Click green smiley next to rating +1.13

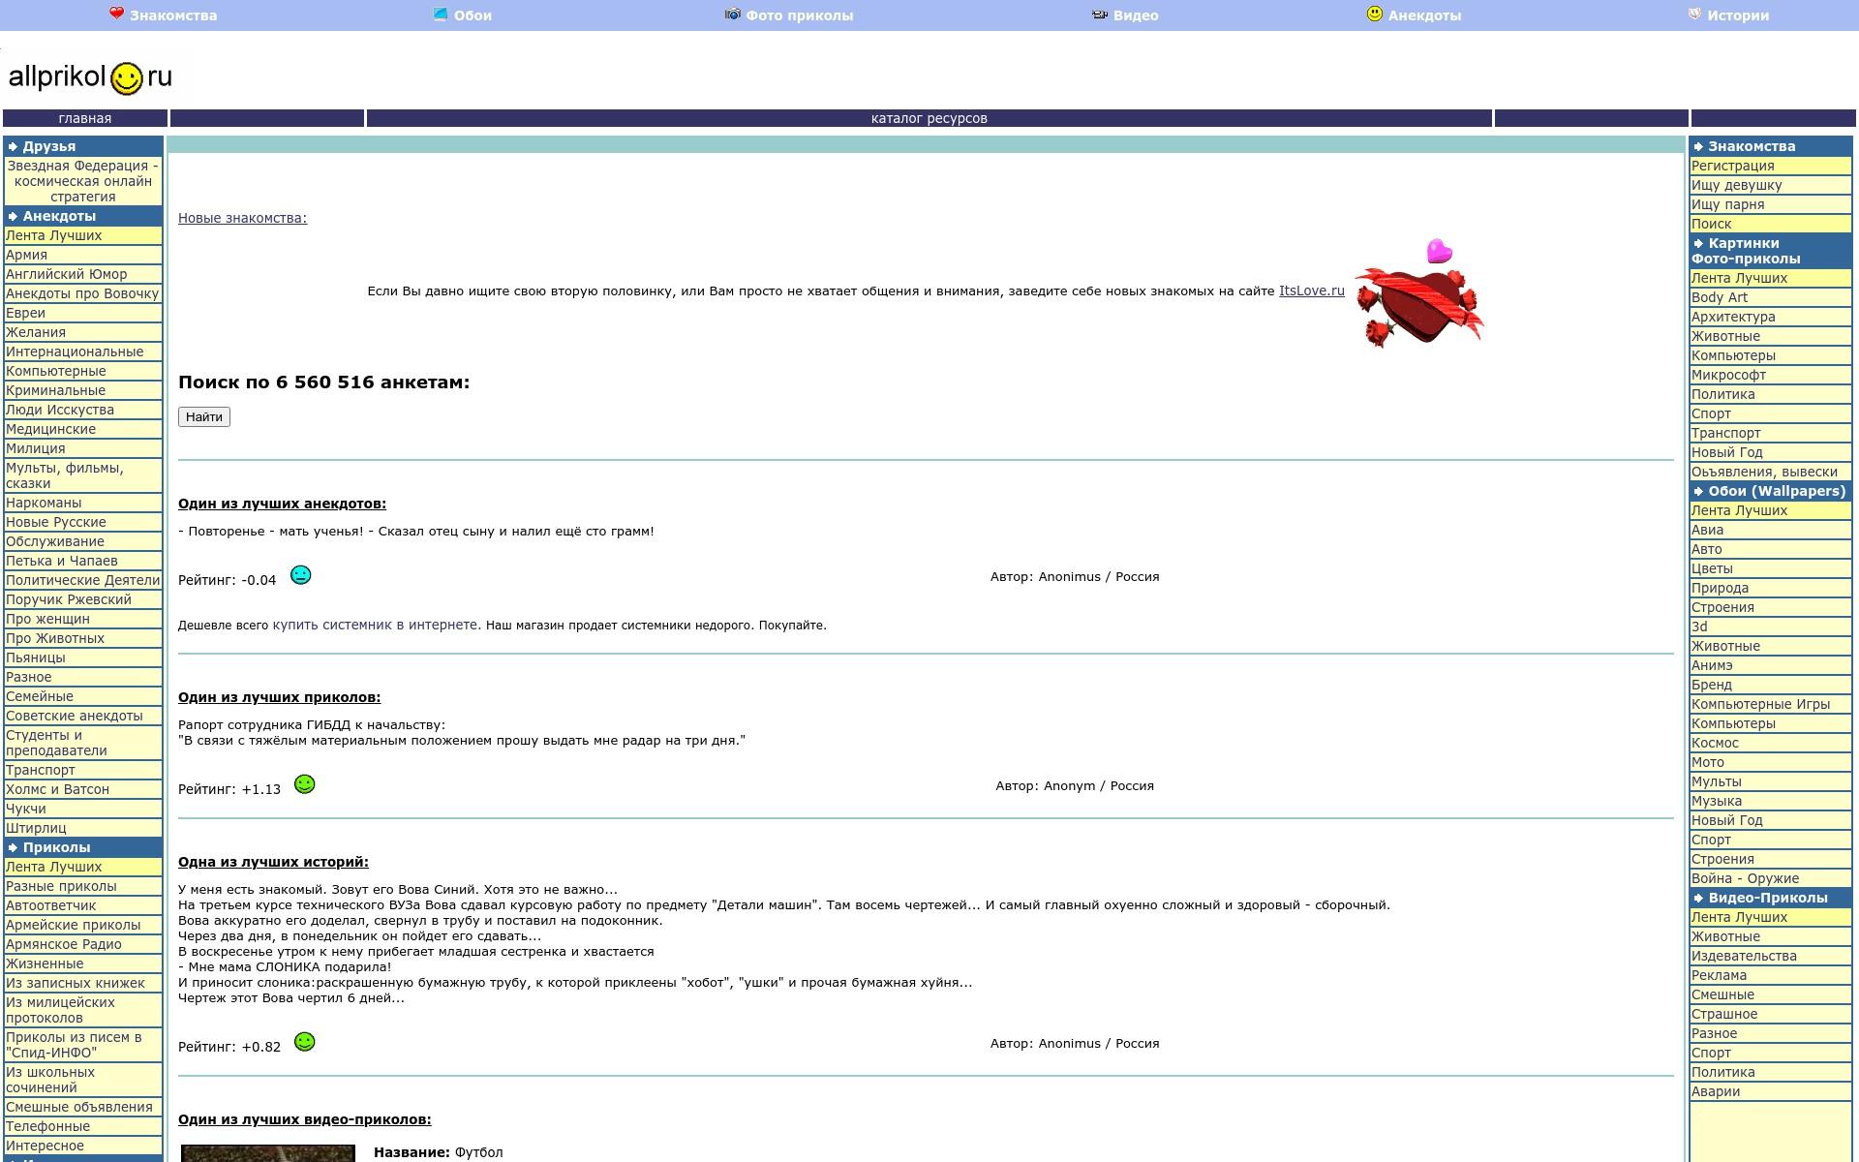pos(305,784)
